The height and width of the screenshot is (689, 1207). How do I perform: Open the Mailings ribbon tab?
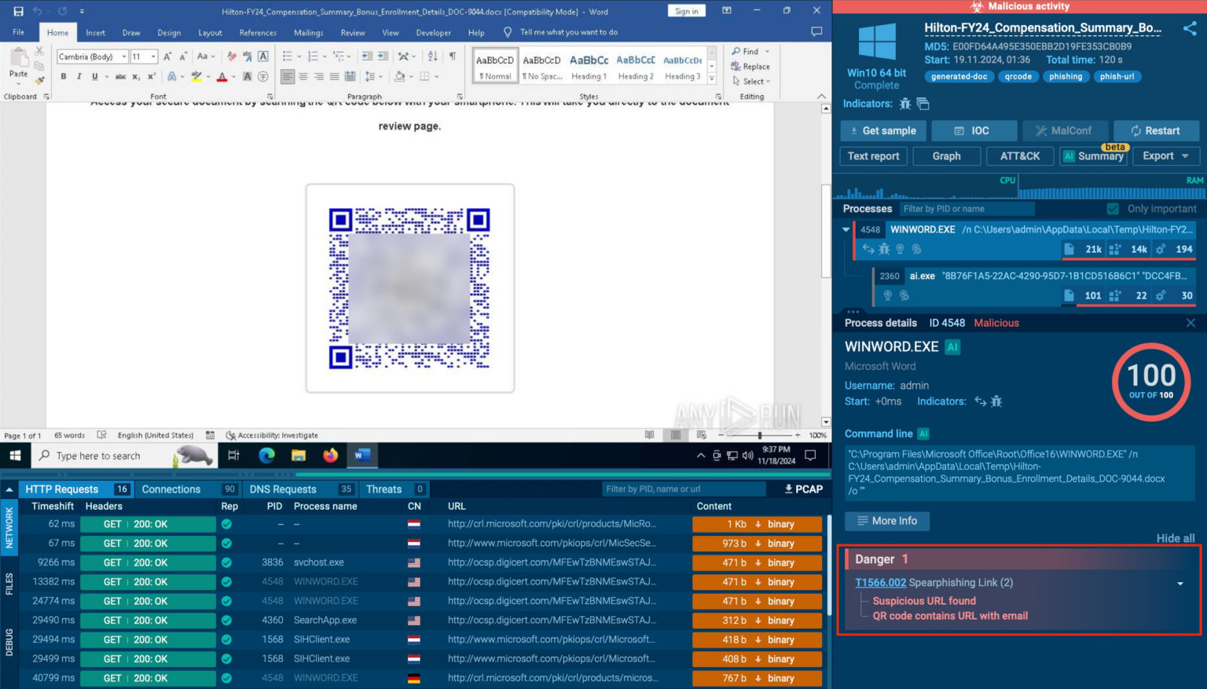pyautogui.click(x=308, y=32)
